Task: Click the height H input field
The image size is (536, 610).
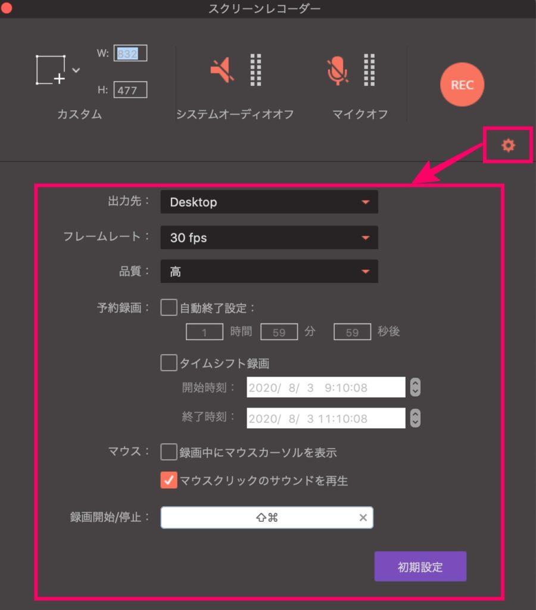Action: tap(130, 90)
